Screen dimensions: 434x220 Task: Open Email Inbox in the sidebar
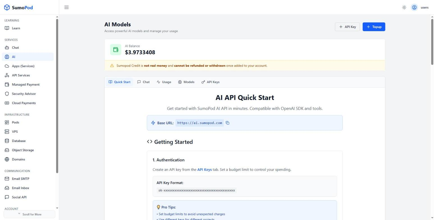click(x=28, y=188)
